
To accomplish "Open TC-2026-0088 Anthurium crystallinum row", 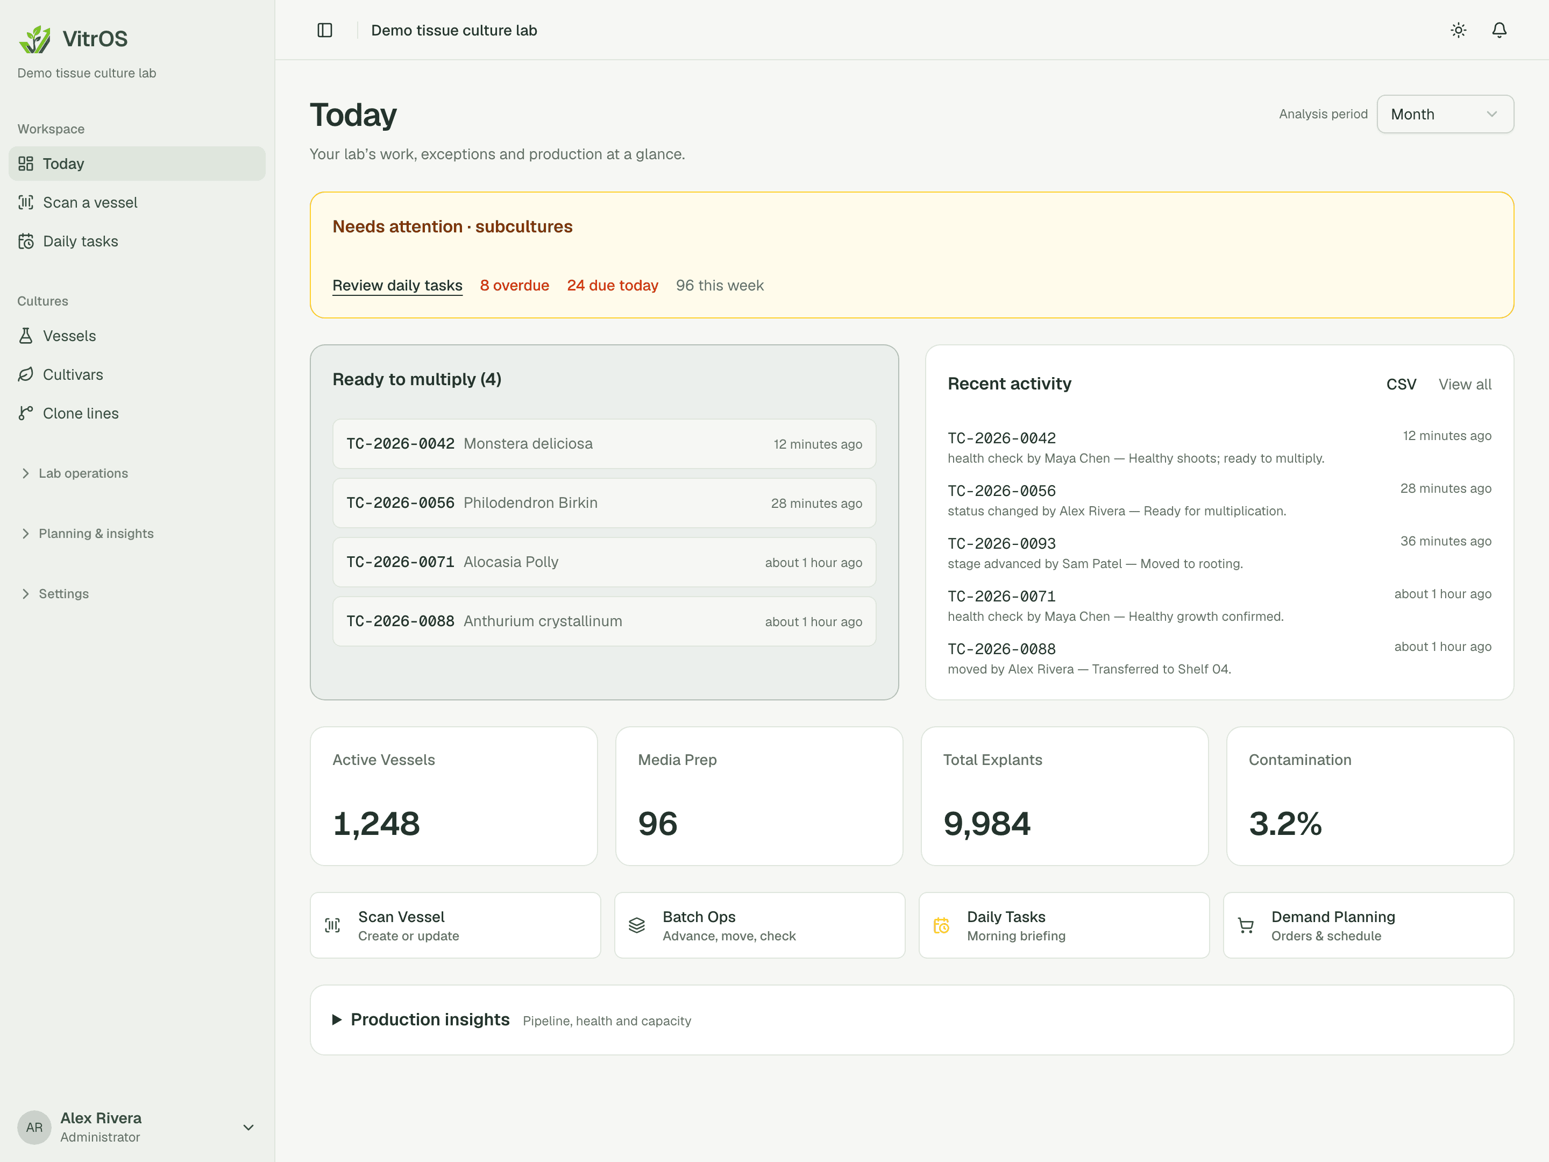I will pos(605,621).
